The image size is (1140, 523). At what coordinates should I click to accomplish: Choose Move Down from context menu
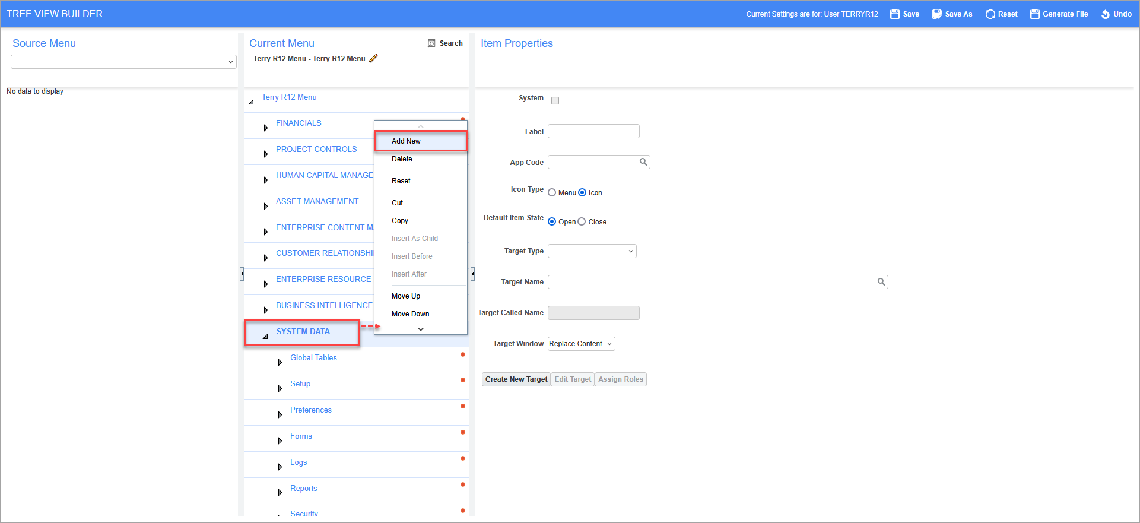pos(421,314)
